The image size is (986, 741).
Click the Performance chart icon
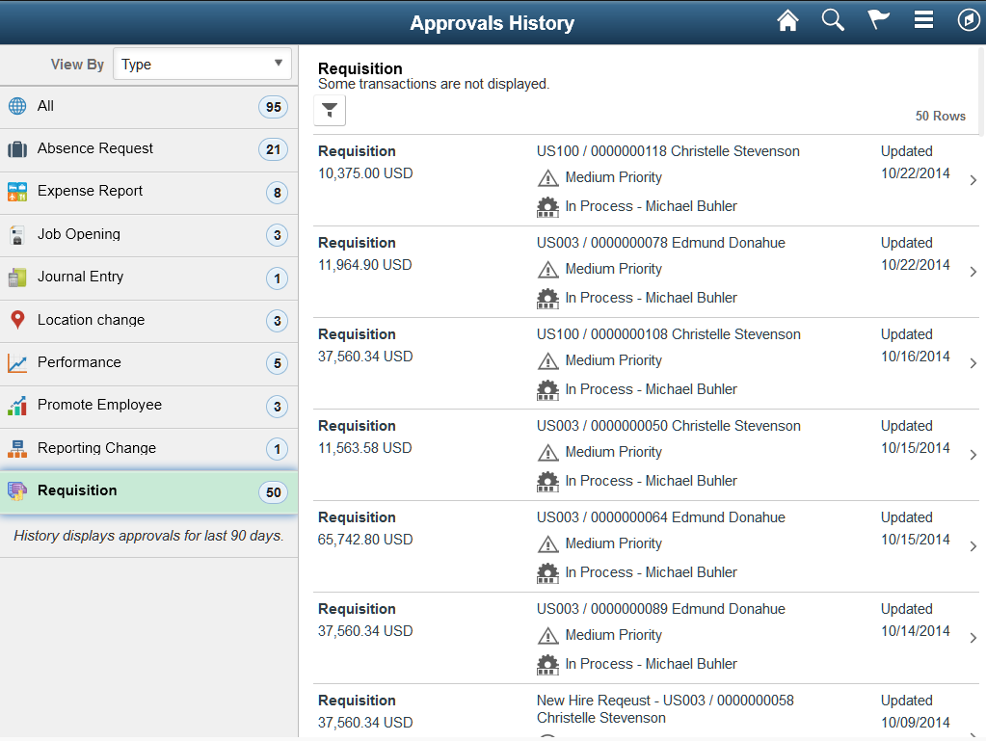pos(17,362)
